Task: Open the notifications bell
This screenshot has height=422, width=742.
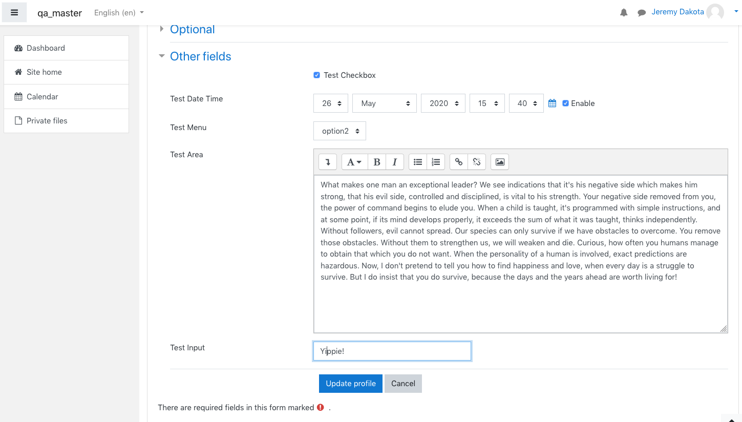Action: (624, 13)
